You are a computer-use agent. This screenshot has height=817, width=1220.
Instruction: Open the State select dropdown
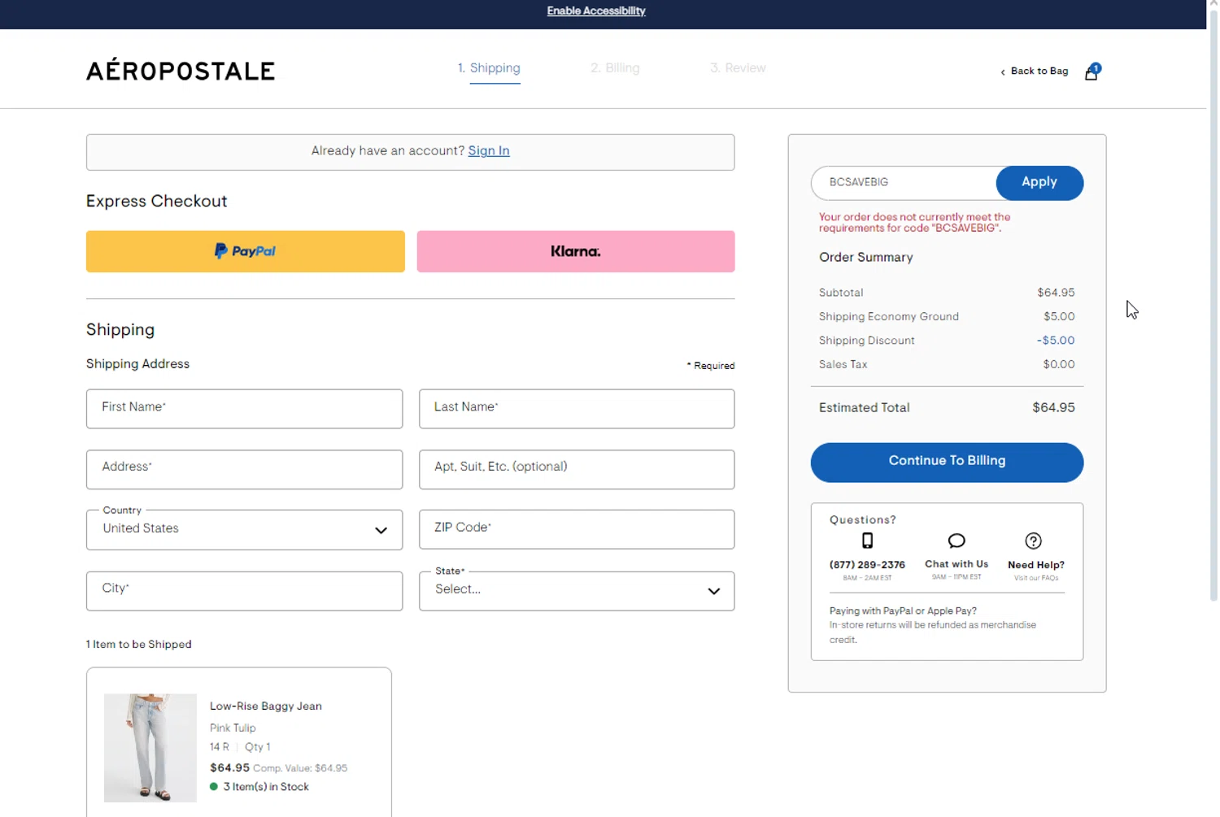point(576,590)
